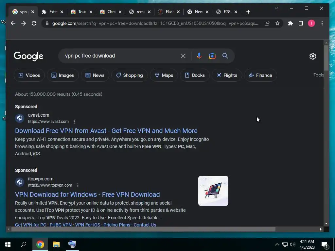Open Windows taskbar search

(x=24, y=244)
